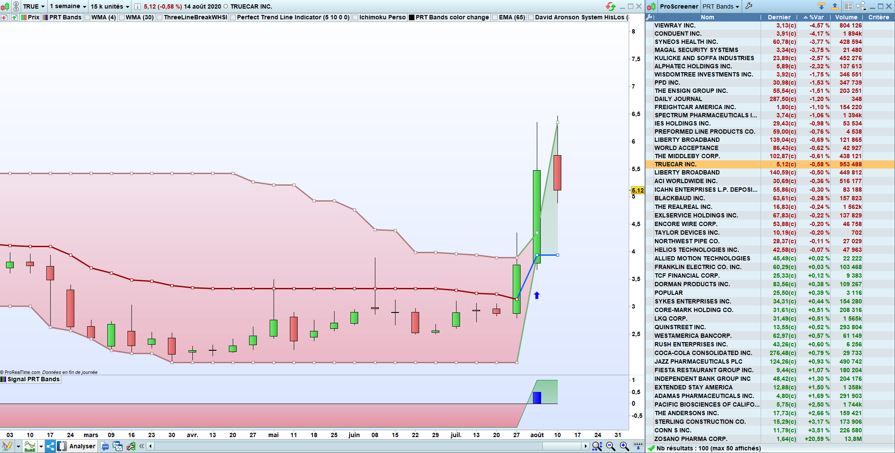Image resolution: width=895 pixels, height=453 pixels.
Task: Sort the screener by %Var column
Action: pos(814,17)
